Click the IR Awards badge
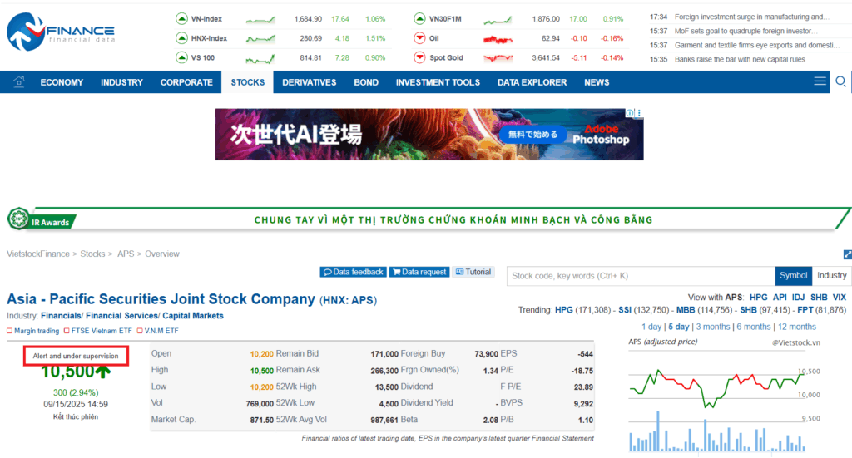852x458 pixels. coord(42,219)
